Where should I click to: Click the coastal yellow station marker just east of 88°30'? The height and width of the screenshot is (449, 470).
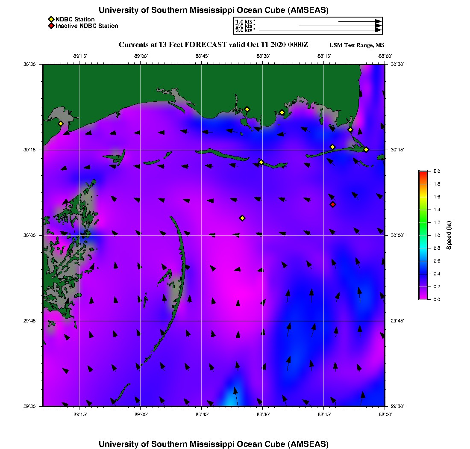coord(282,113)
